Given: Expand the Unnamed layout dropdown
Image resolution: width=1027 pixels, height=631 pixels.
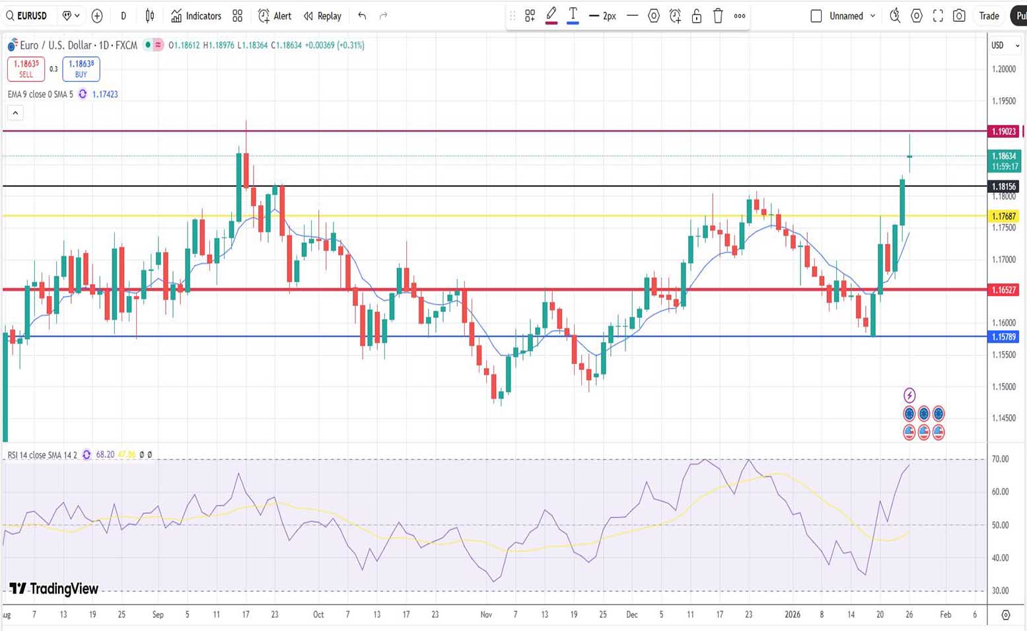Looking at the screenshot, I should tap(872, 16).
